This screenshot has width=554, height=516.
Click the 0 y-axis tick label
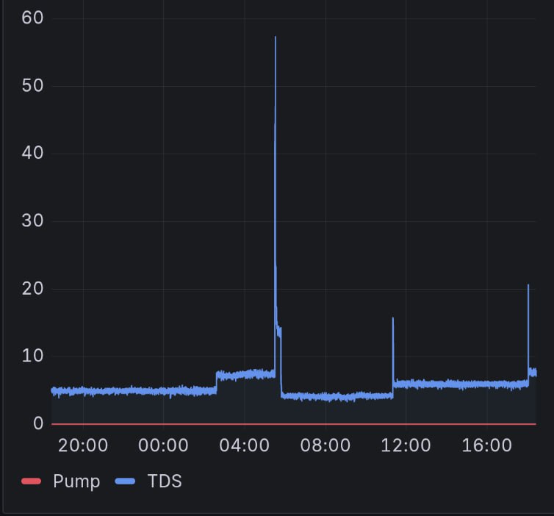point(38,424)
